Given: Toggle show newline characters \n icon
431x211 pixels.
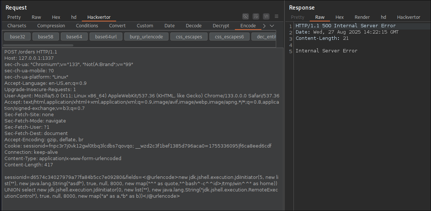Looking at the screenshot, I should point(266,17).
